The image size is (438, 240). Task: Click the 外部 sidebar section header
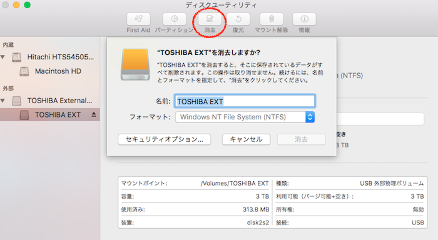click(8, 89)
